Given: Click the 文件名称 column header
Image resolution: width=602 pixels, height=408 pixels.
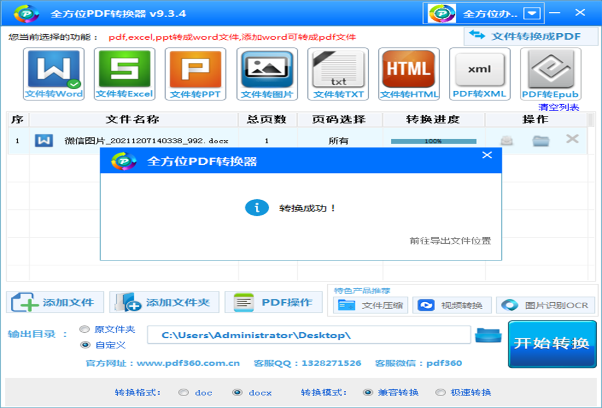Looking at the screenshot, I should click(133, 119).
